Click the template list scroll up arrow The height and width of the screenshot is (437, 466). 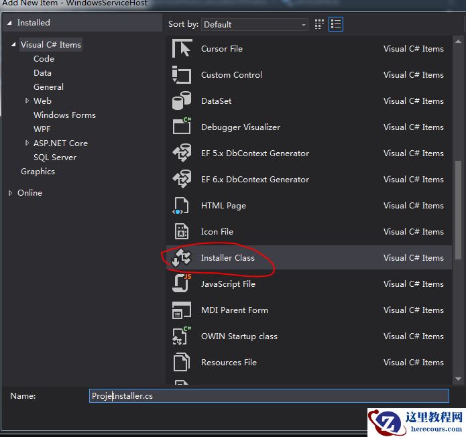point(458,42)
